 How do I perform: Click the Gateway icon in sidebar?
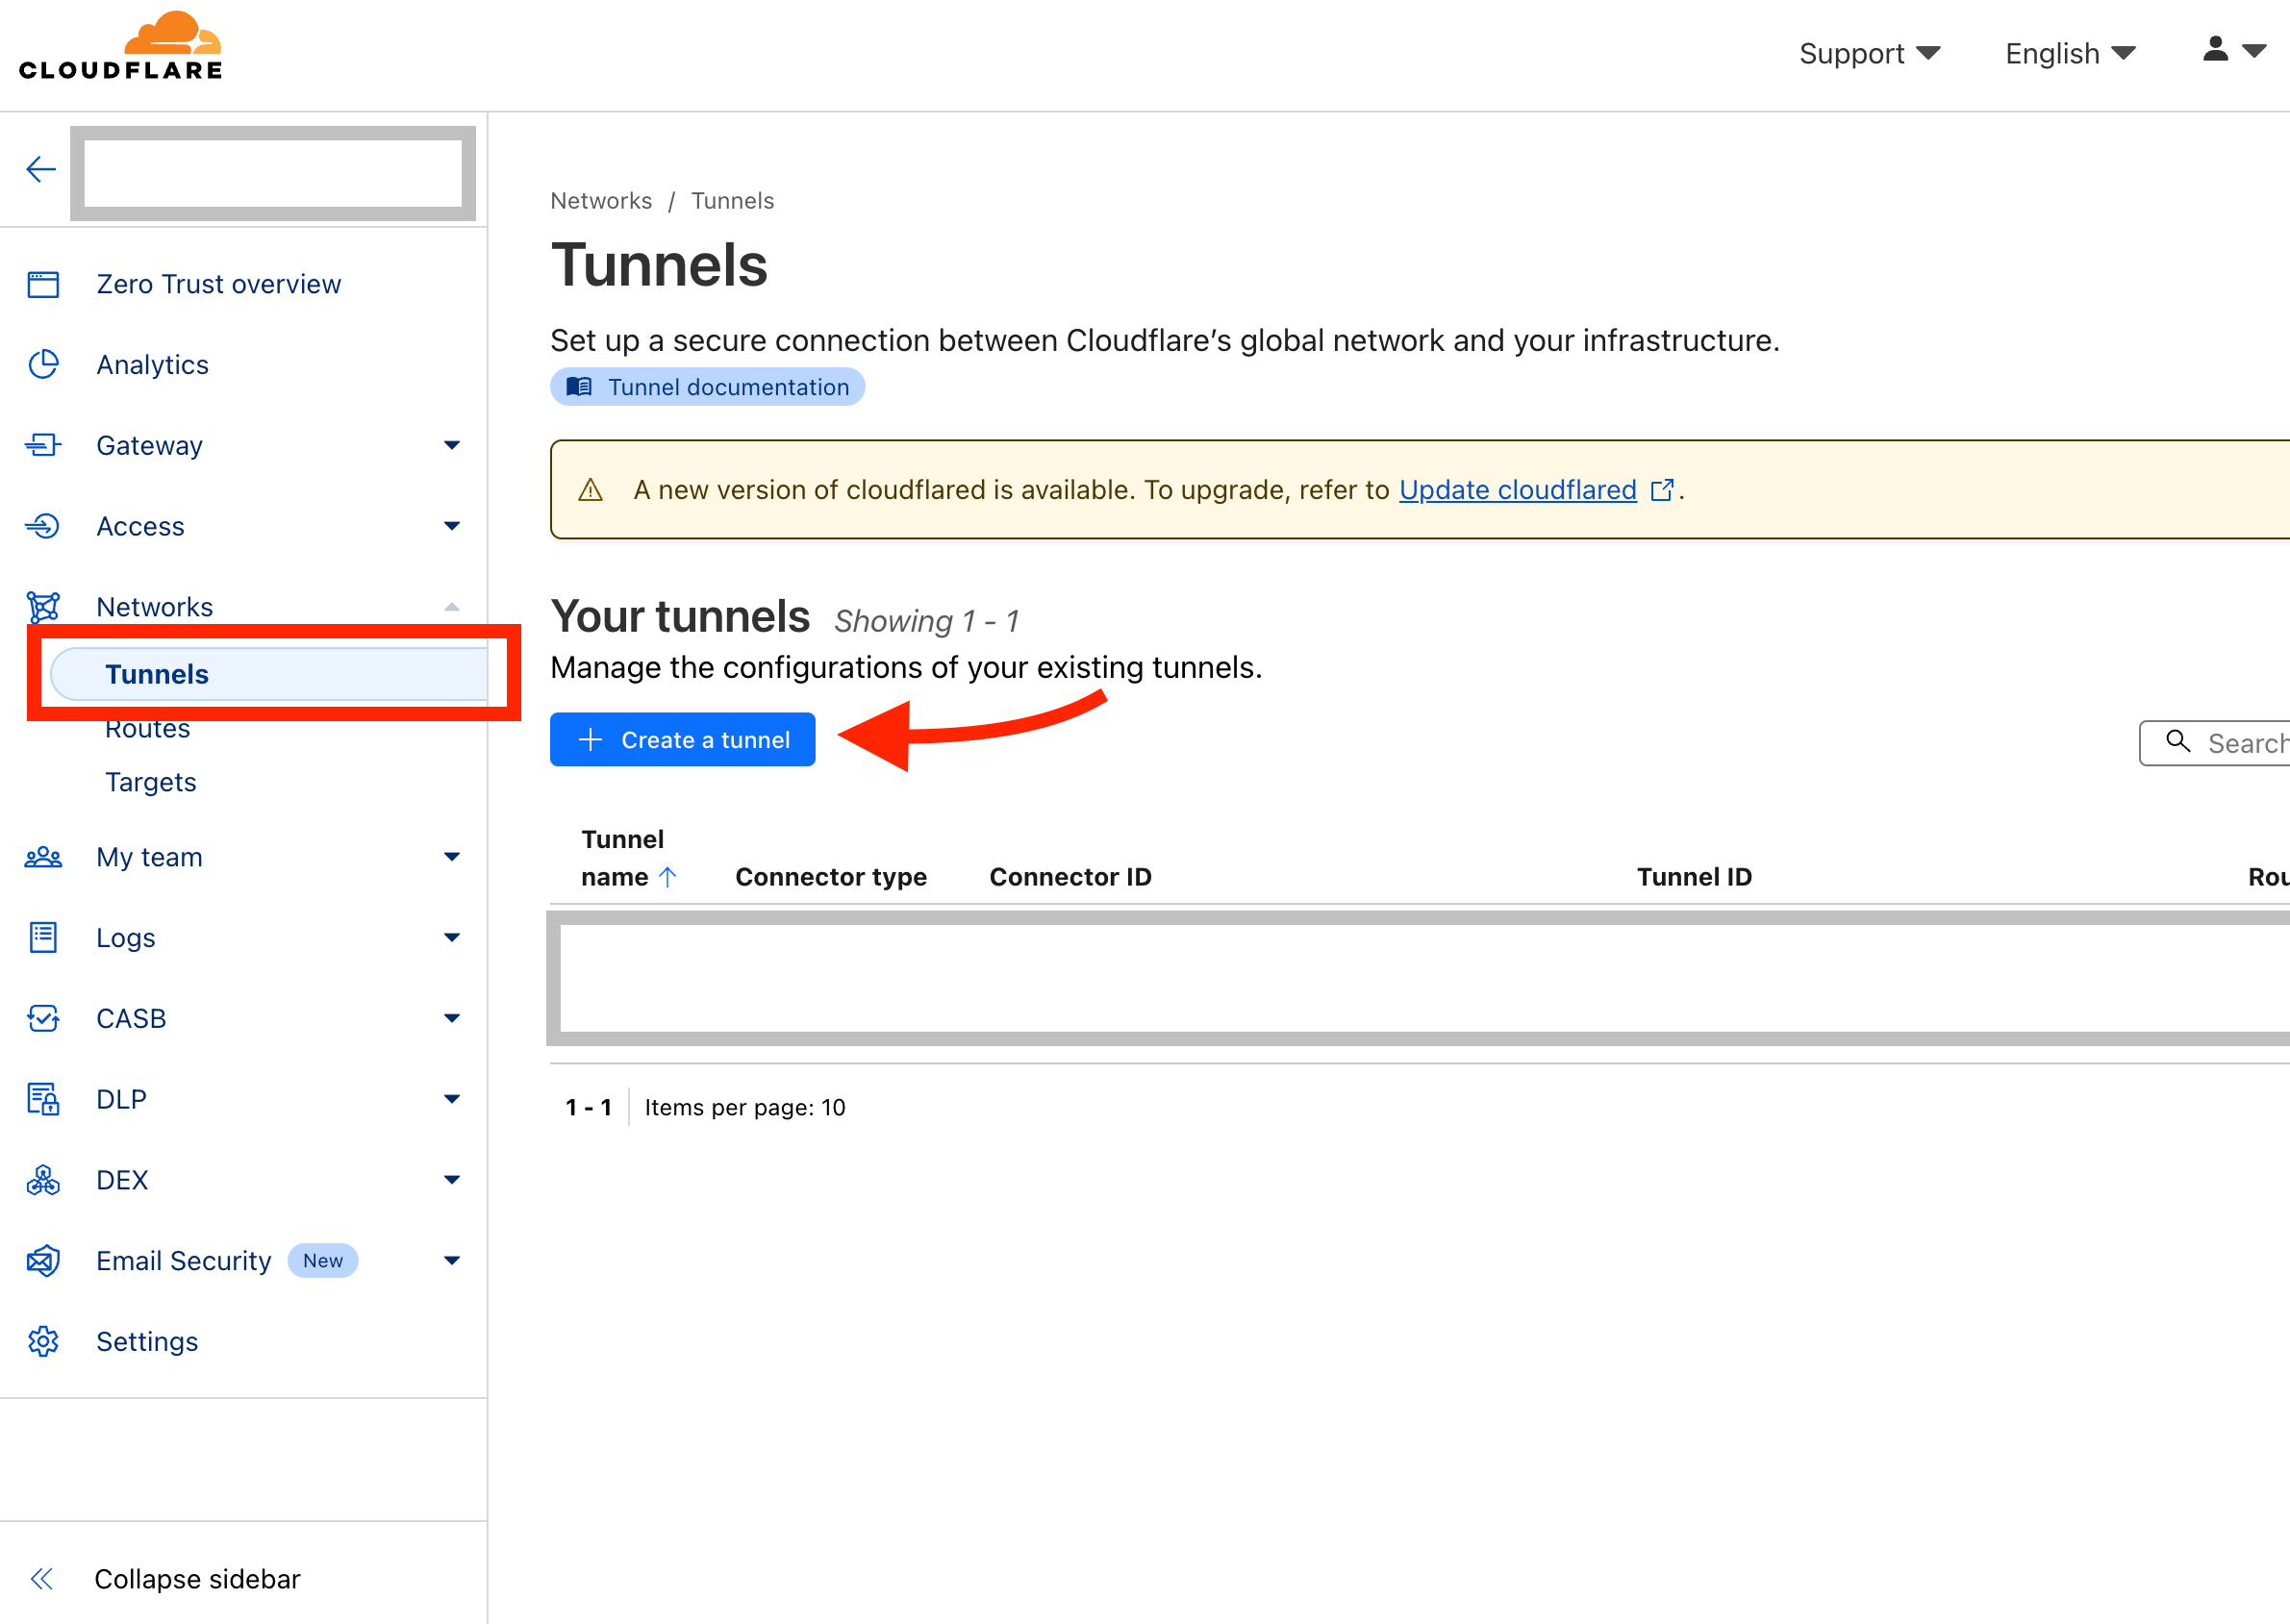(43, 445)
